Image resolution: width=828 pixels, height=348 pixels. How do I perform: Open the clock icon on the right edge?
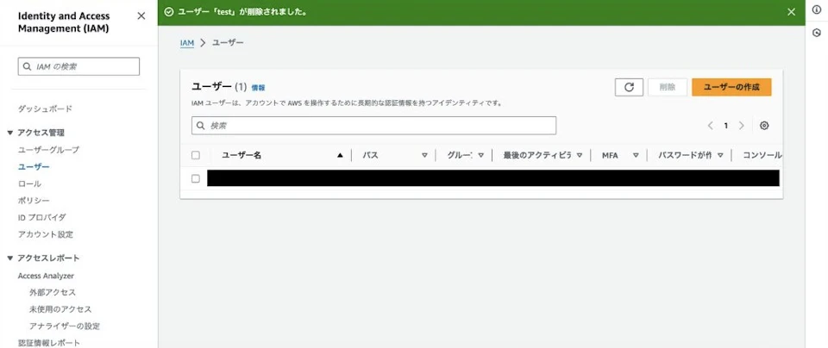click(x=817, y=33)
